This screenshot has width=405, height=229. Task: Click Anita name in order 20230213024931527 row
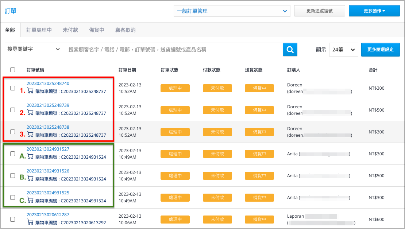tap(292, 154)
